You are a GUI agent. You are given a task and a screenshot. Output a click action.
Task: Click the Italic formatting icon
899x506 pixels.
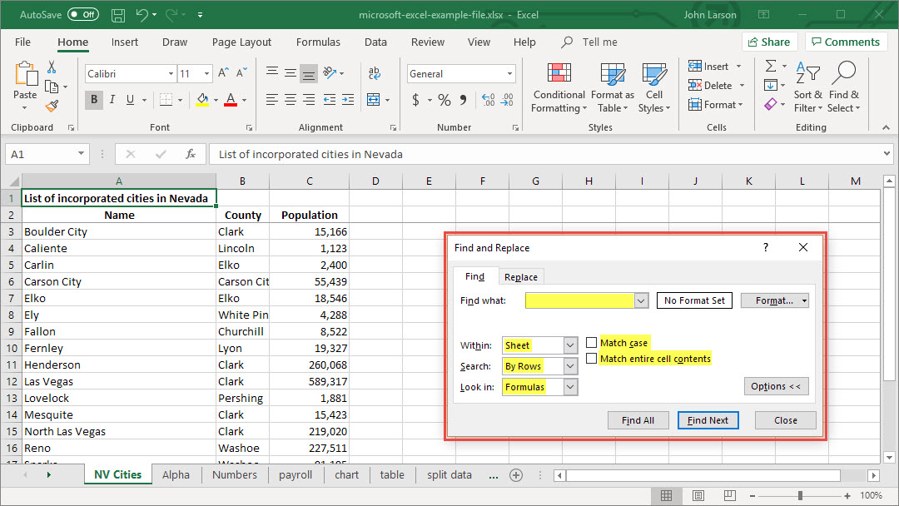click(x=112, y=100)
